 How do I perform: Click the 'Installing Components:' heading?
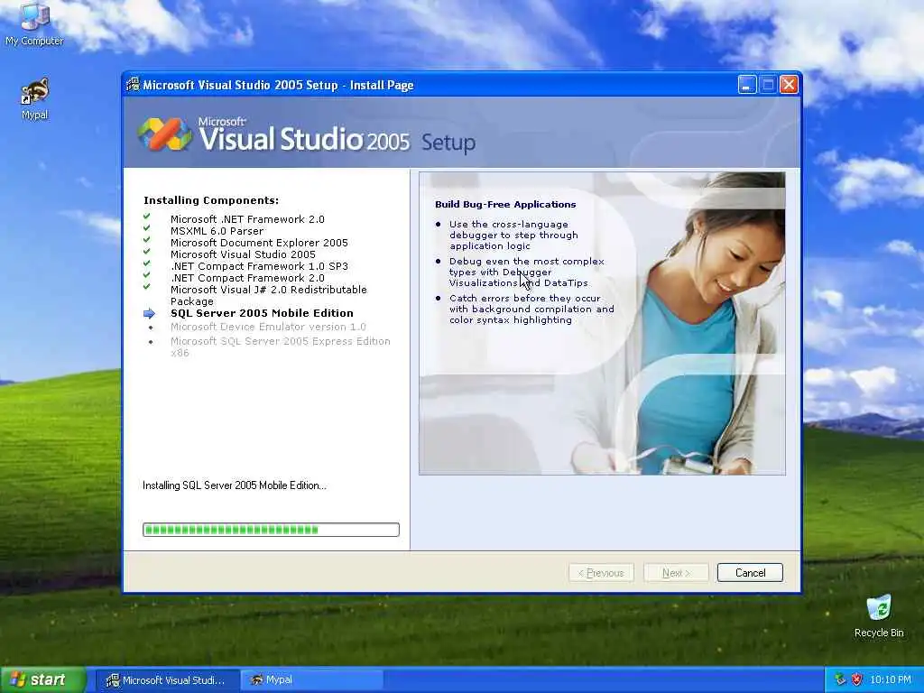pos(211,200)
